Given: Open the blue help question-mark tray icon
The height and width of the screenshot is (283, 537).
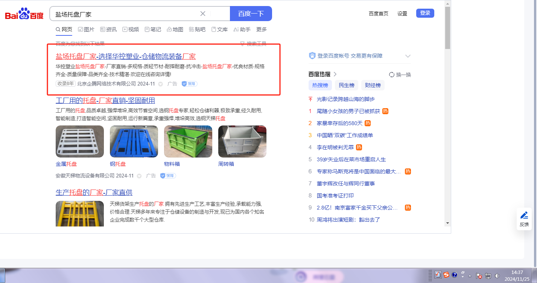Looking at the screenshot, I should pyautogui.click(x=454, y=275).
